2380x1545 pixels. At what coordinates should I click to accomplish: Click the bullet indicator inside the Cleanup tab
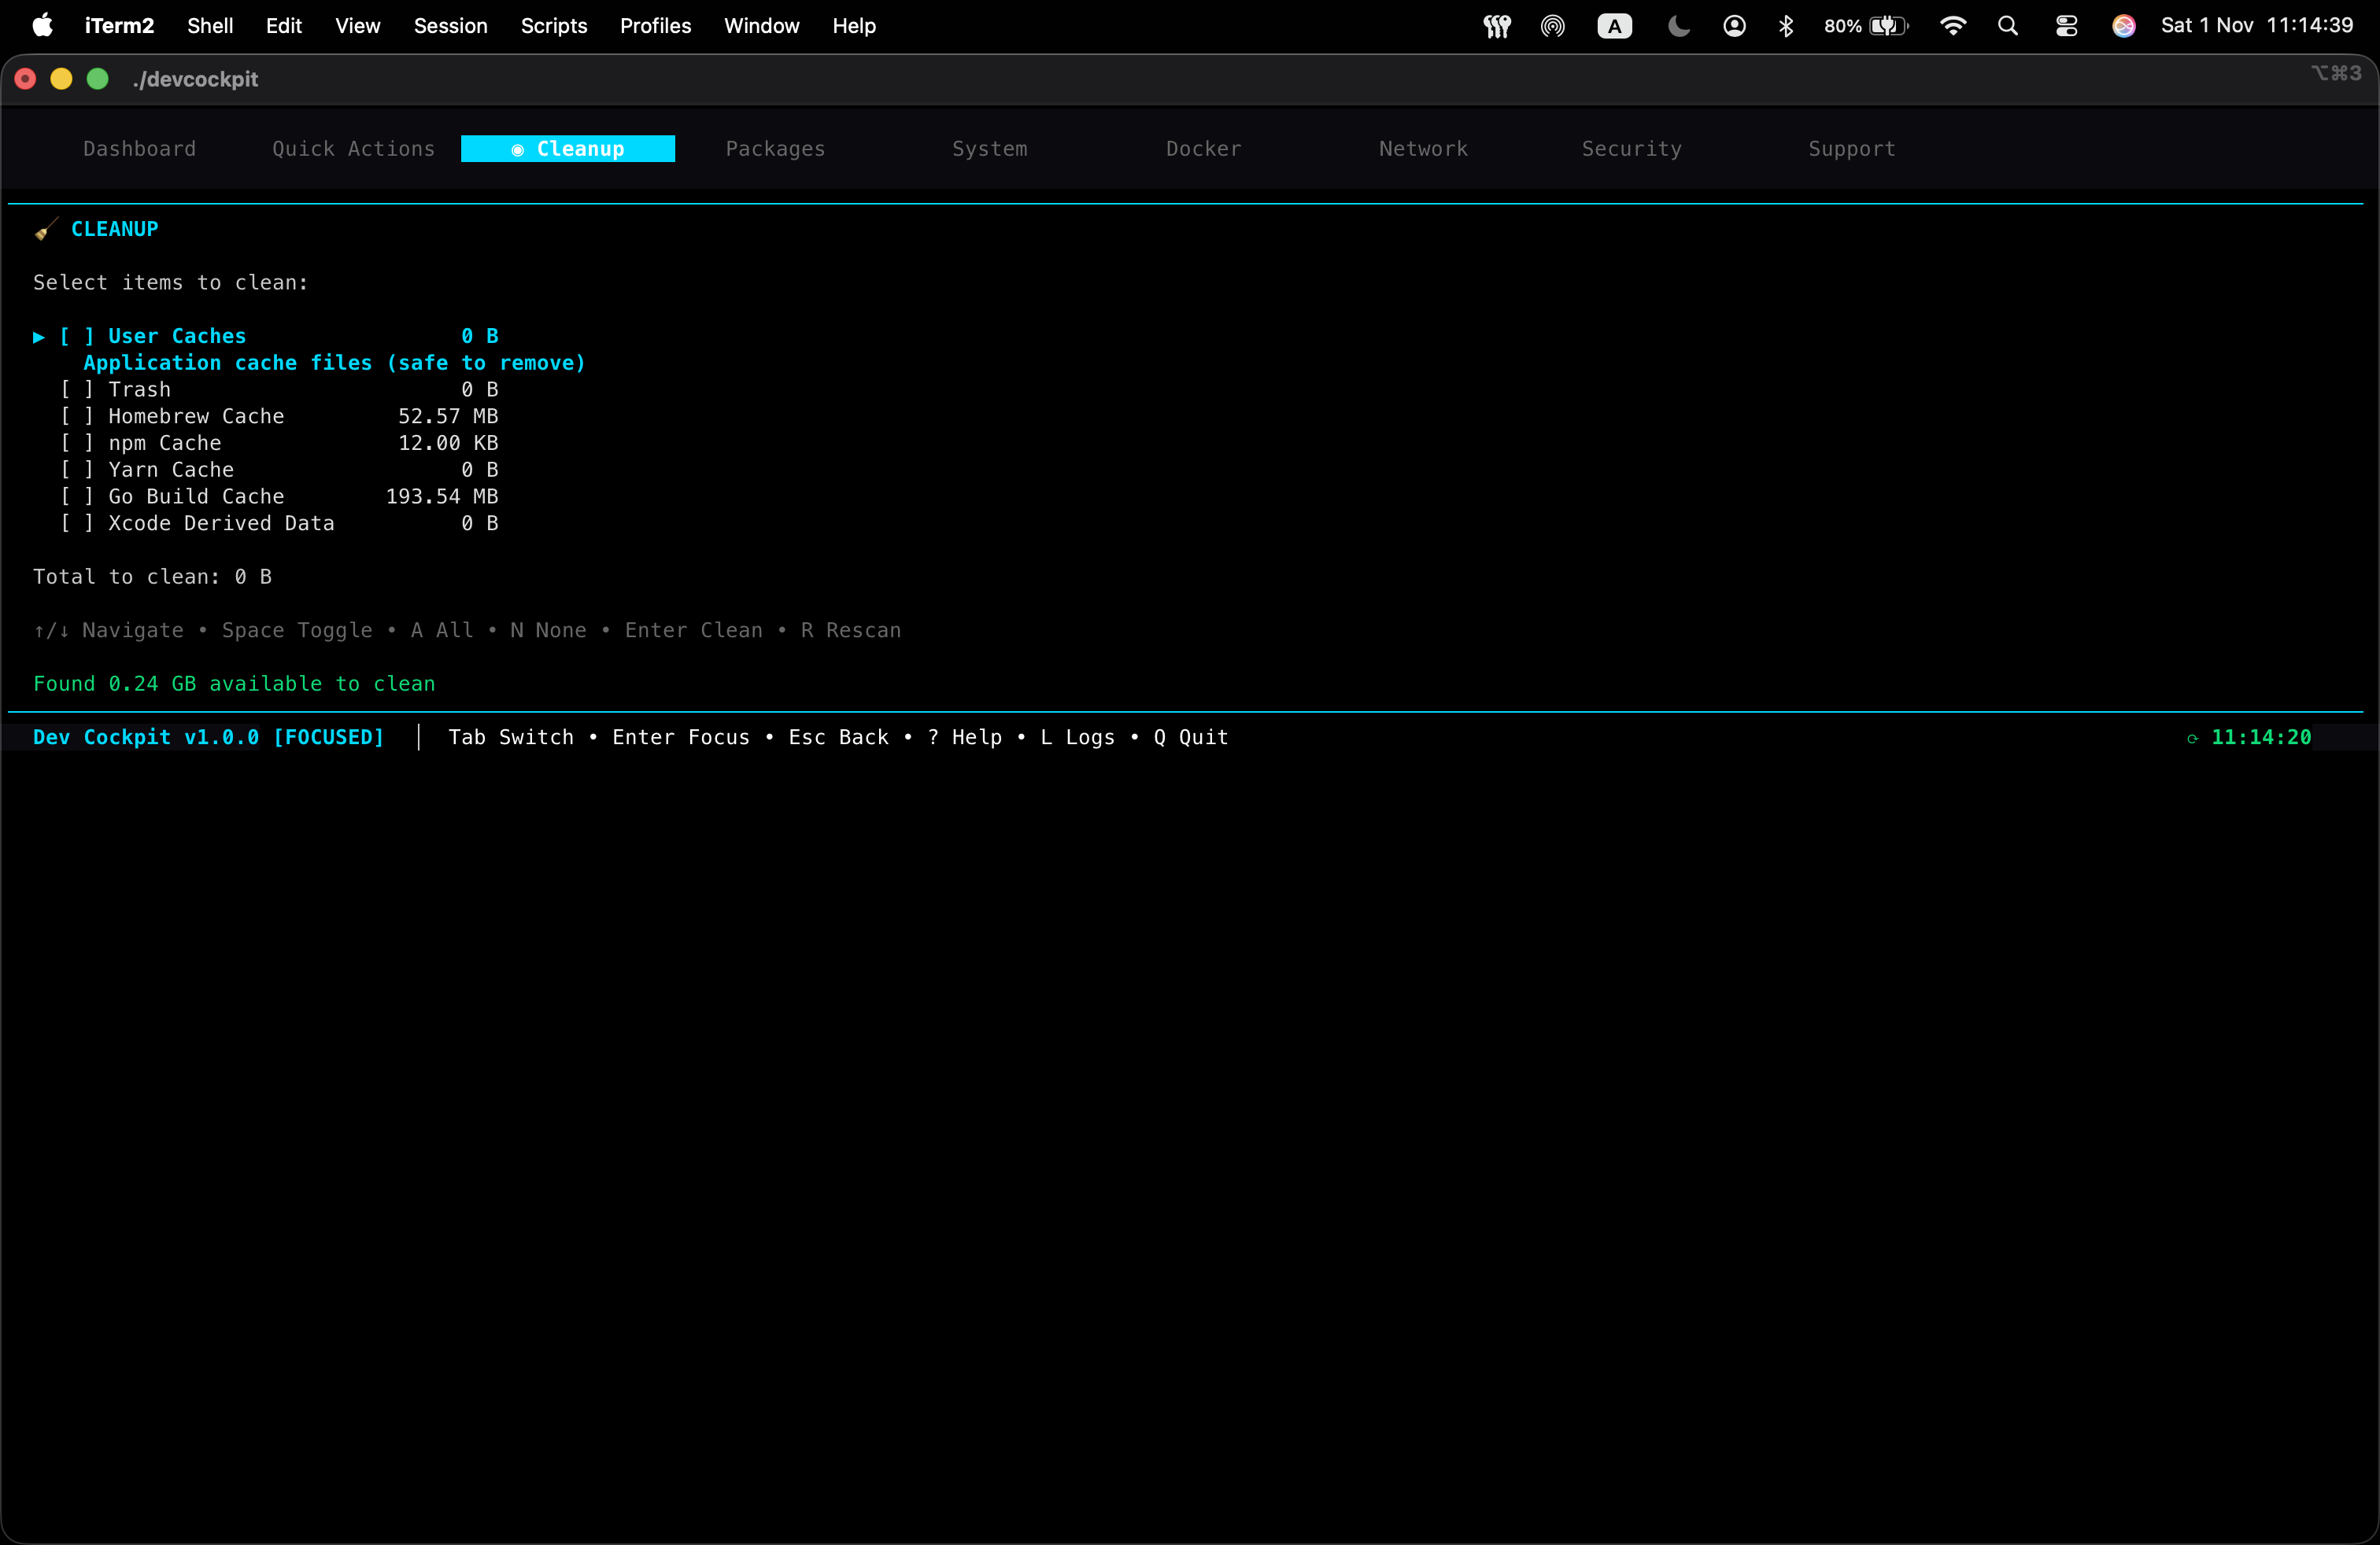coord(517,149)
